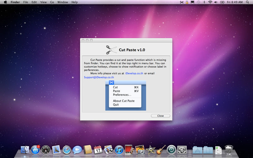Image resolution: width=253 pixels, height=158 pixels.
Task: Open the Edit menu
Action: tap(34, 2)
